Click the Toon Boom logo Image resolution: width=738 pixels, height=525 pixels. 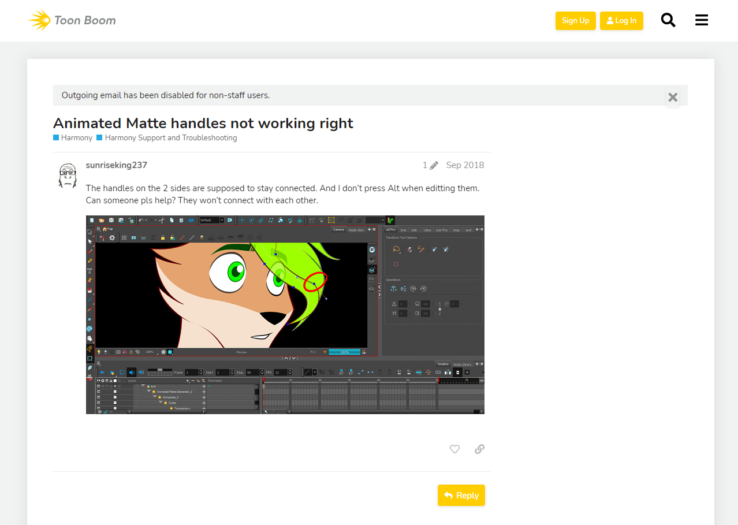tap(72, 20)
